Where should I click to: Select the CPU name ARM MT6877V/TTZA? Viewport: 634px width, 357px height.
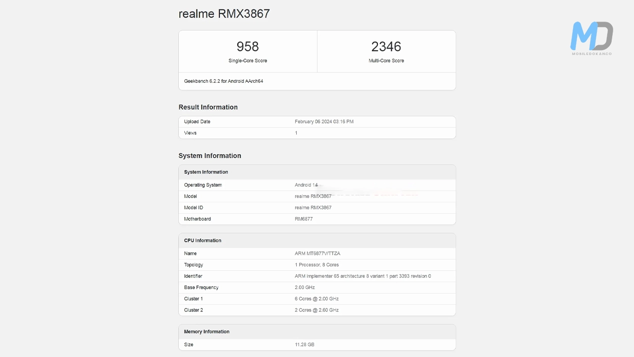pos(317,253)
